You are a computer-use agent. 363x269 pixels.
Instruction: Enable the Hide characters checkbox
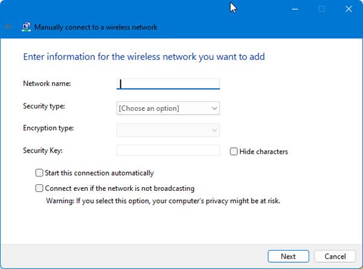pyautogui.click(x=234, y=151)
